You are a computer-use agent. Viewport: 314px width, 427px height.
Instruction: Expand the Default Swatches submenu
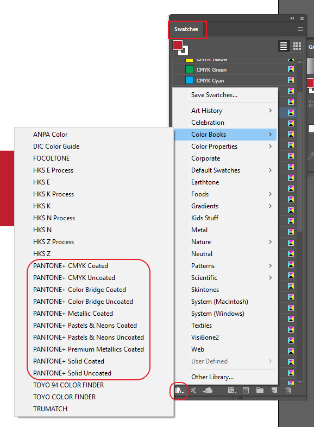(225, 170)
